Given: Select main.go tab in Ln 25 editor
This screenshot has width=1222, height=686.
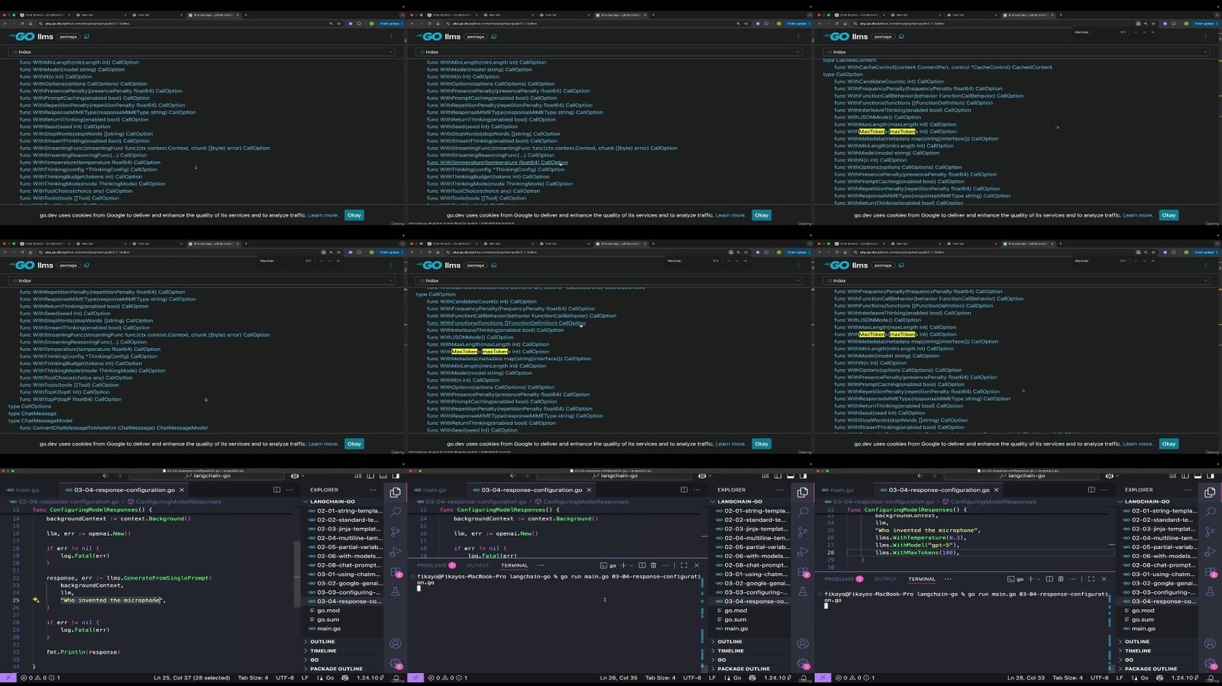Looking at the screenshot, I should click(27, 490).
